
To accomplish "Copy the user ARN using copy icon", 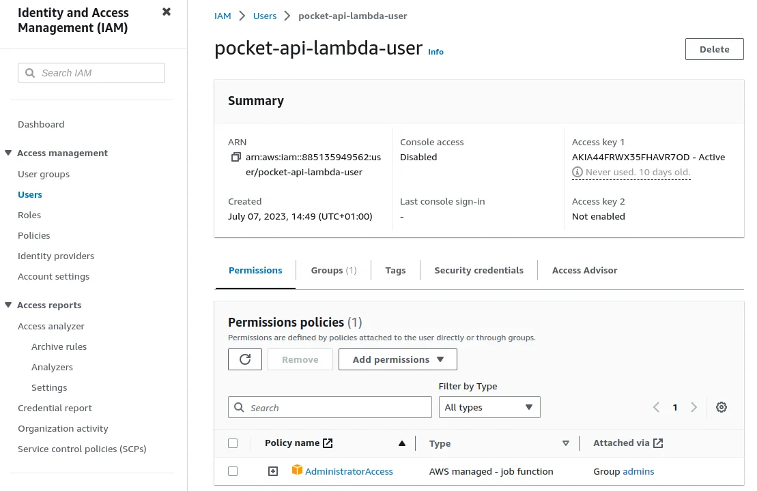I will click(x=235, y=158).
